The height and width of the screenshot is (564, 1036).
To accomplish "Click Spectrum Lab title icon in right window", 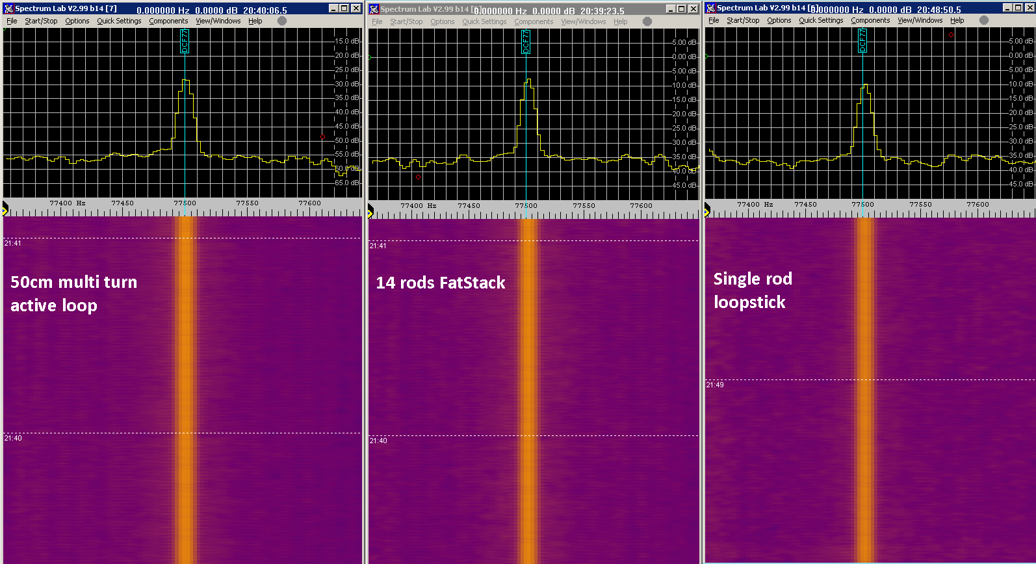I will click(711, 8).
